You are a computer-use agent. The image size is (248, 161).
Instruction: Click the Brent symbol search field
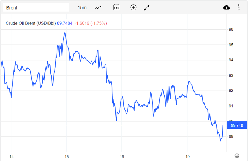(x=36, y=8)
